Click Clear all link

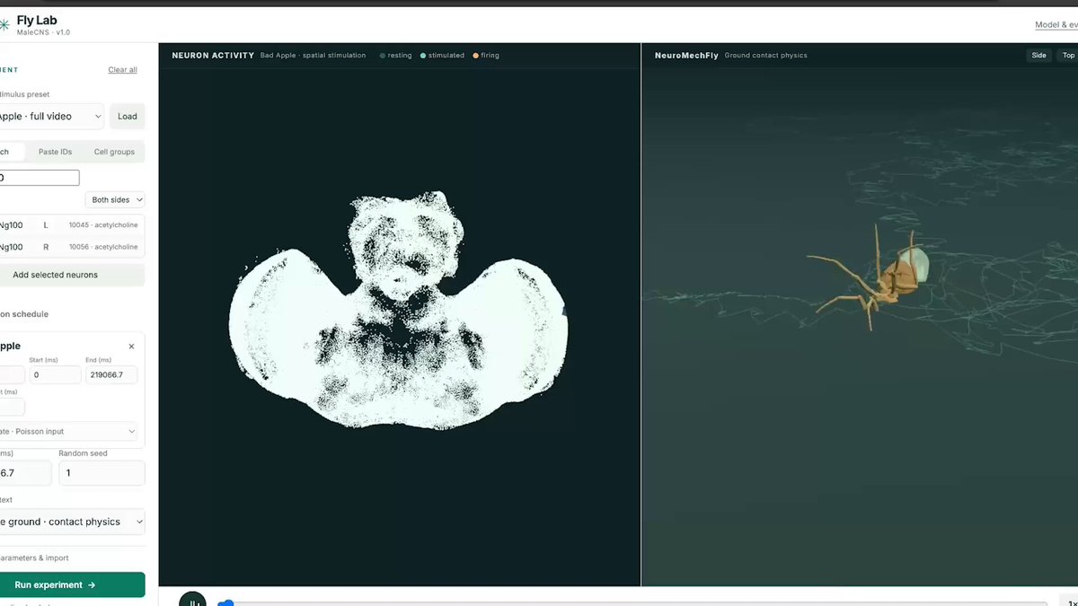click(x=122, y=70)
